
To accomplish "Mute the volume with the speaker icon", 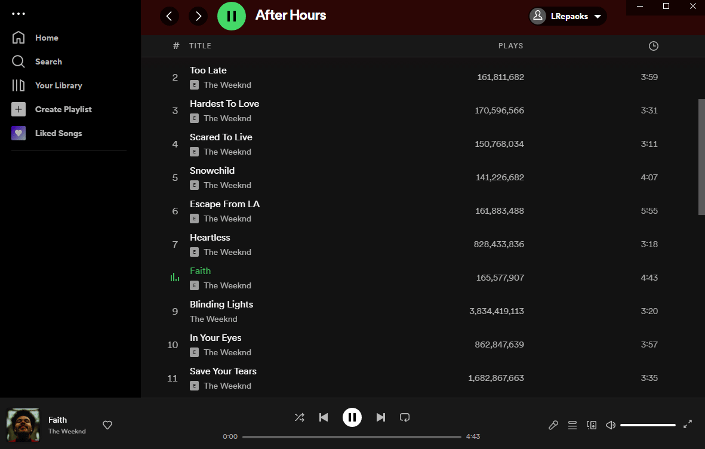I will pos(611,425).
